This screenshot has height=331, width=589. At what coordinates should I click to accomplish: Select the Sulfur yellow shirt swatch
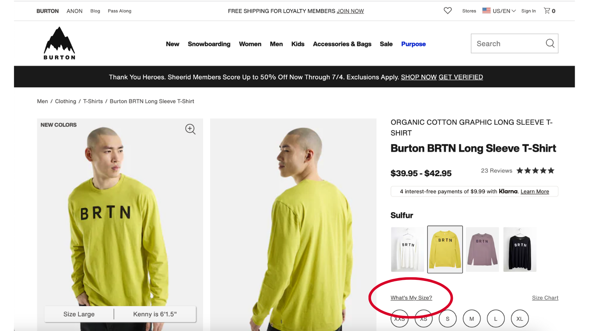pos(445,249)
